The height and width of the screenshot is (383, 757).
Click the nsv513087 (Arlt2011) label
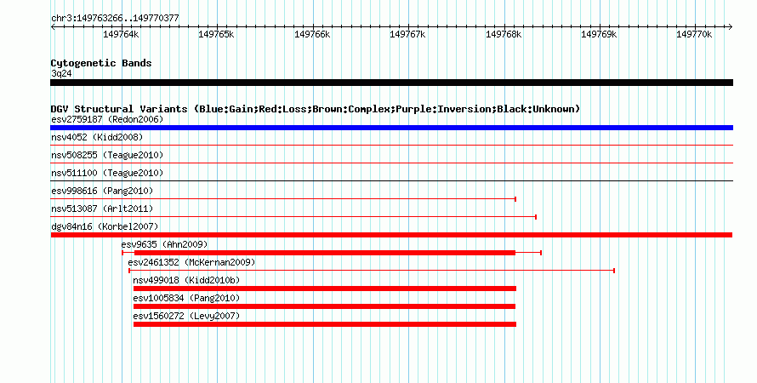click(x=102, y=209)
